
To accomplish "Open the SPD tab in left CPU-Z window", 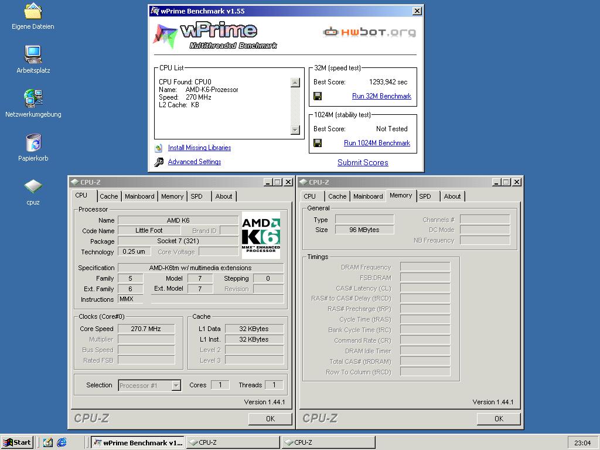I will coord(199,196).
